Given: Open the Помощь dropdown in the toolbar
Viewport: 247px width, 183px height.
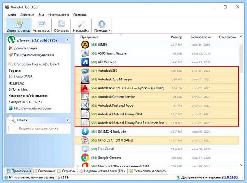Looking at the screenshot, I should click(x=102, y=26).
